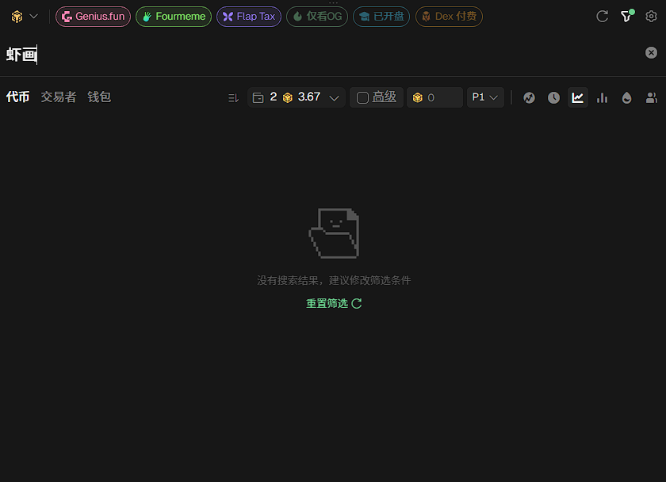The height and width of the screenshot is (482, 666).
Task: Click the empty-results message text
Action: (x=334, y=280)
